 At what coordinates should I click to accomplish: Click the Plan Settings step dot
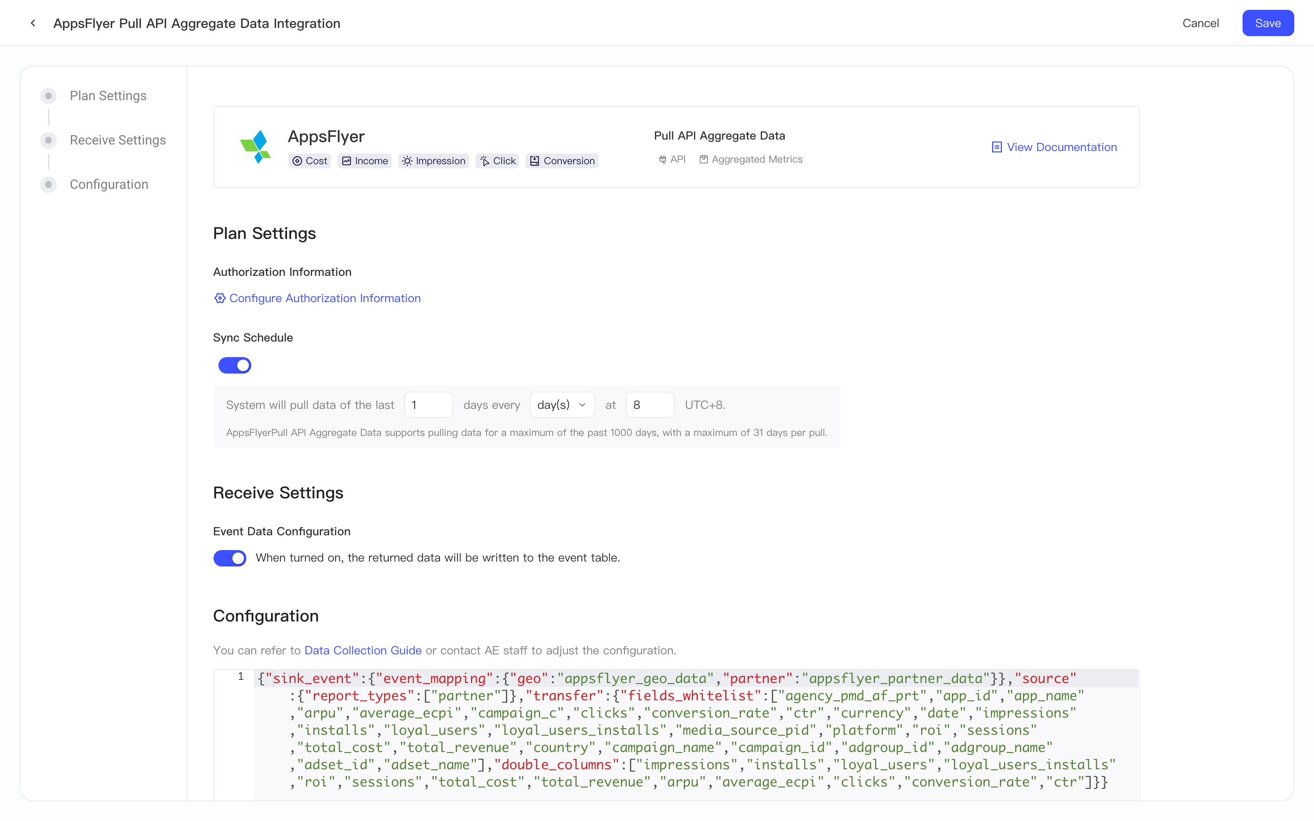tap(48, 96)
